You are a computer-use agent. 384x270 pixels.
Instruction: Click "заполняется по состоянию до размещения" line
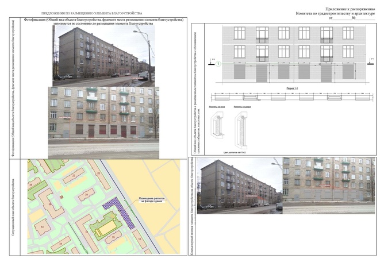[103, 24]
